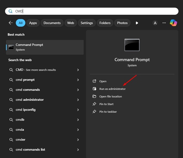This screenshot has width=183, height=158.
Task: Choose Pin to Start
Action: tap(106, 104)
